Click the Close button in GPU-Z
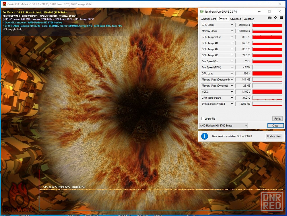287x216 pixels. pyautogui.click(x=275, y=125)
